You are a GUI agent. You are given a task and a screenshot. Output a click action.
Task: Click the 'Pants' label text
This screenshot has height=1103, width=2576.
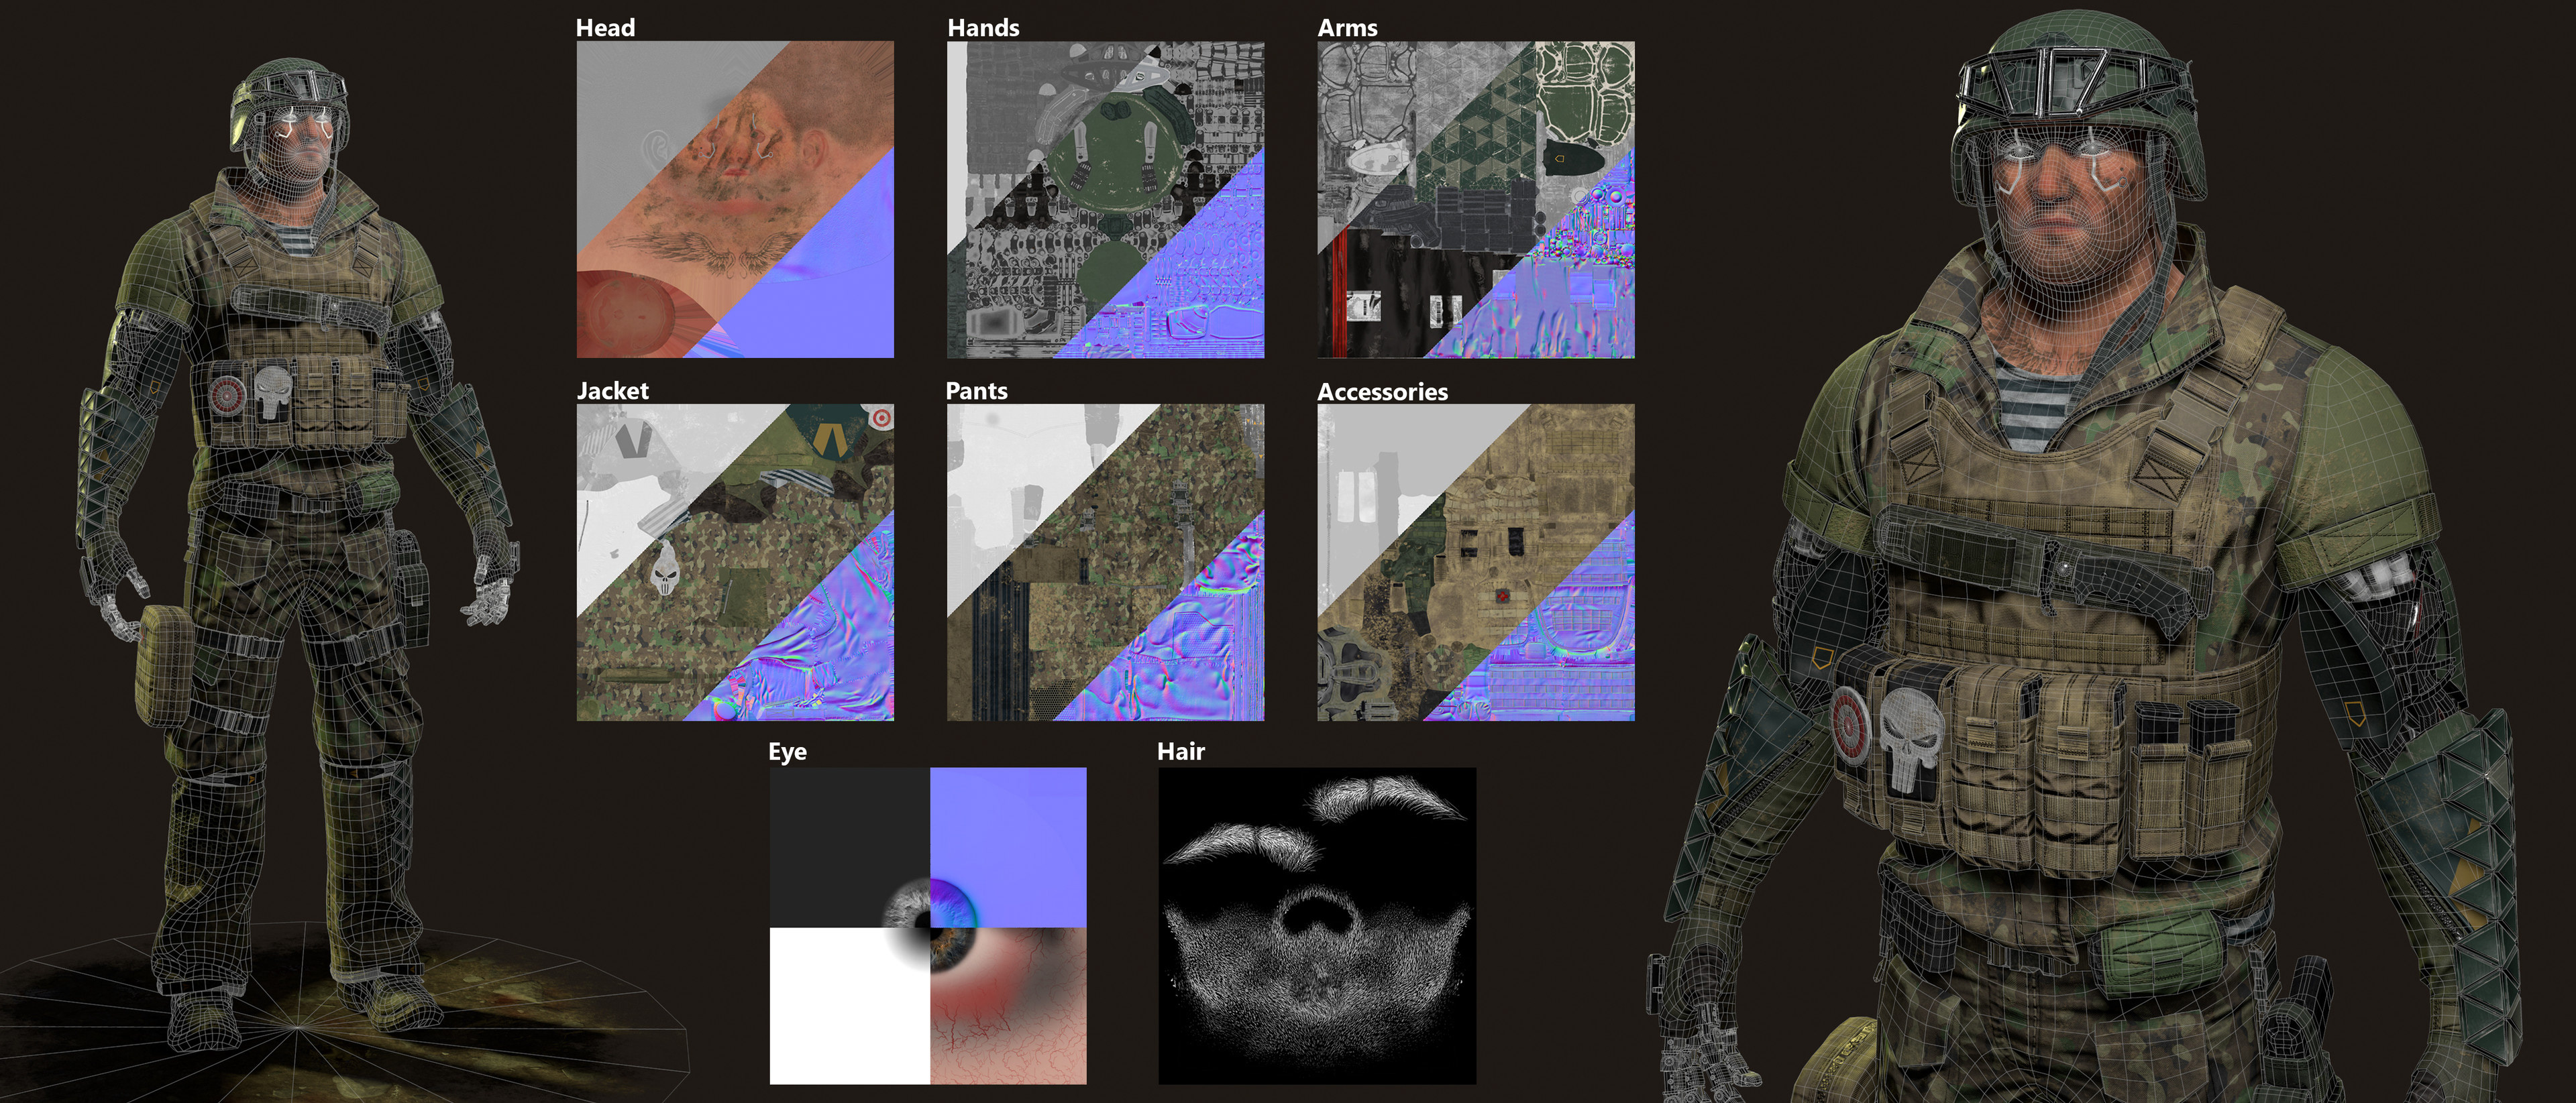coord(976,391)
